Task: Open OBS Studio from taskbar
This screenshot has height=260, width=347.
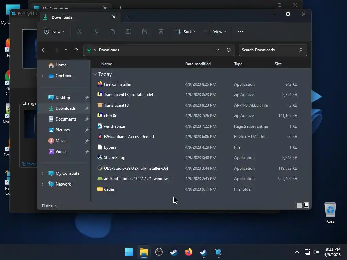Action: point(159,252)
